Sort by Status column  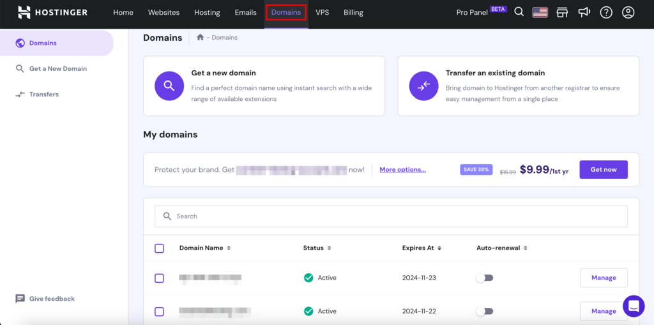click(x=317, y=248)
